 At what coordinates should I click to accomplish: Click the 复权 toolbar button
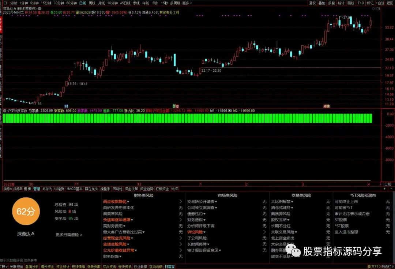[x=312, y=3]
